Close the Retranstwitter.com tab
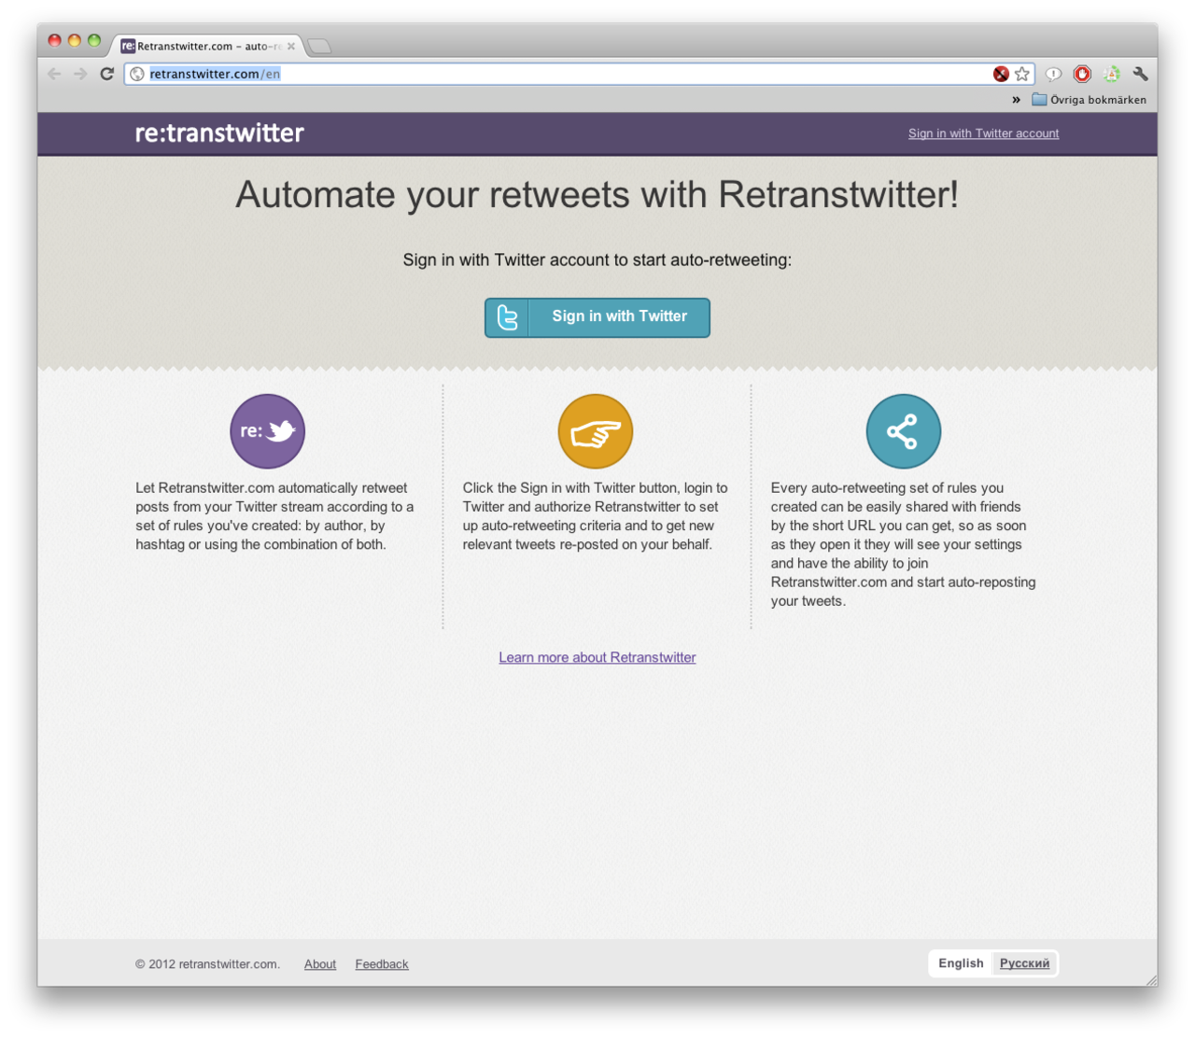This screenshot has width=1195, height=1038. tap(291, 46)
